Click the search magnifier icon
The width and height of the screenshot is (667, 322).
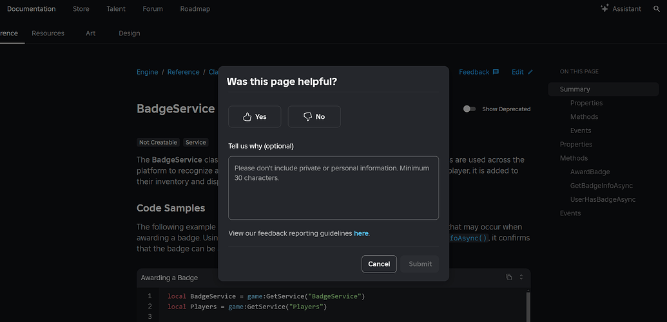pyautogui.click(x=657, y=8)
